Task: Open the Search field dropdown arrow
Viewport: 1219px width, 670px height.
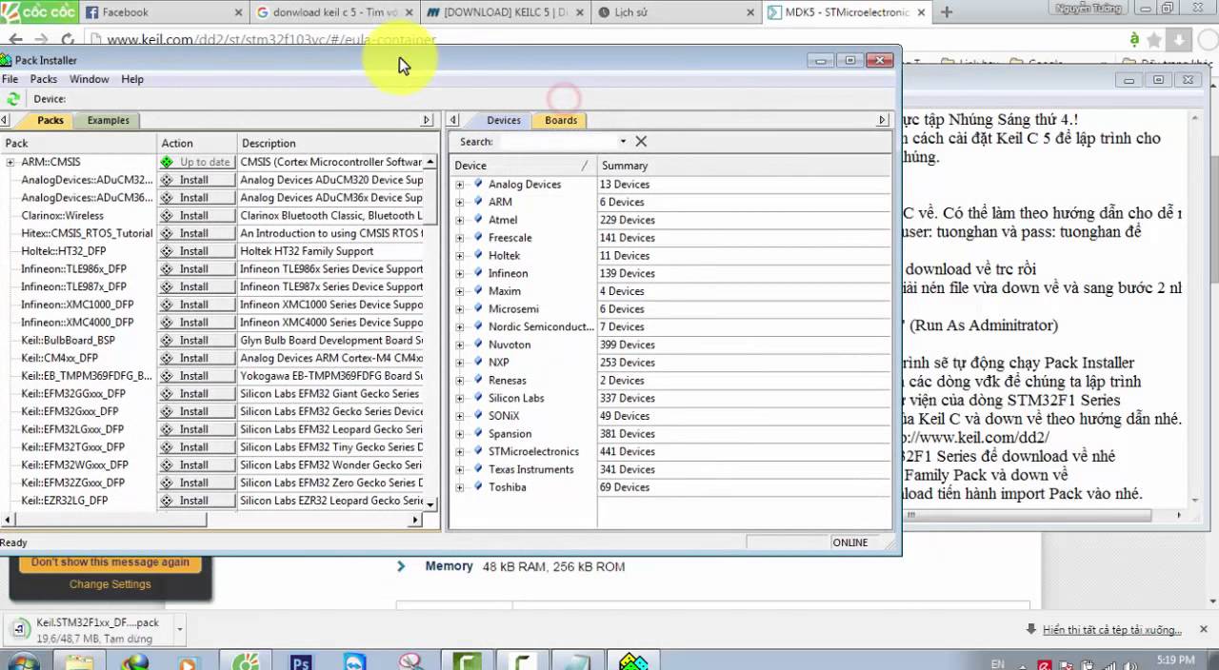Action: [623, 141]
